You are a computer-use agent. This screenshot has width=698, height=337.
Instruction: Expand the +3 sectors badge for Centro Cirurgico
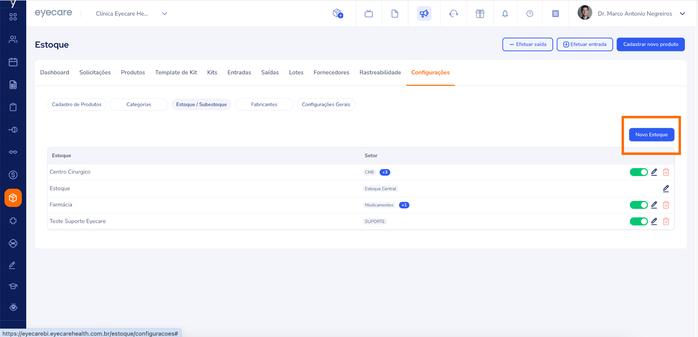[385, 172]
